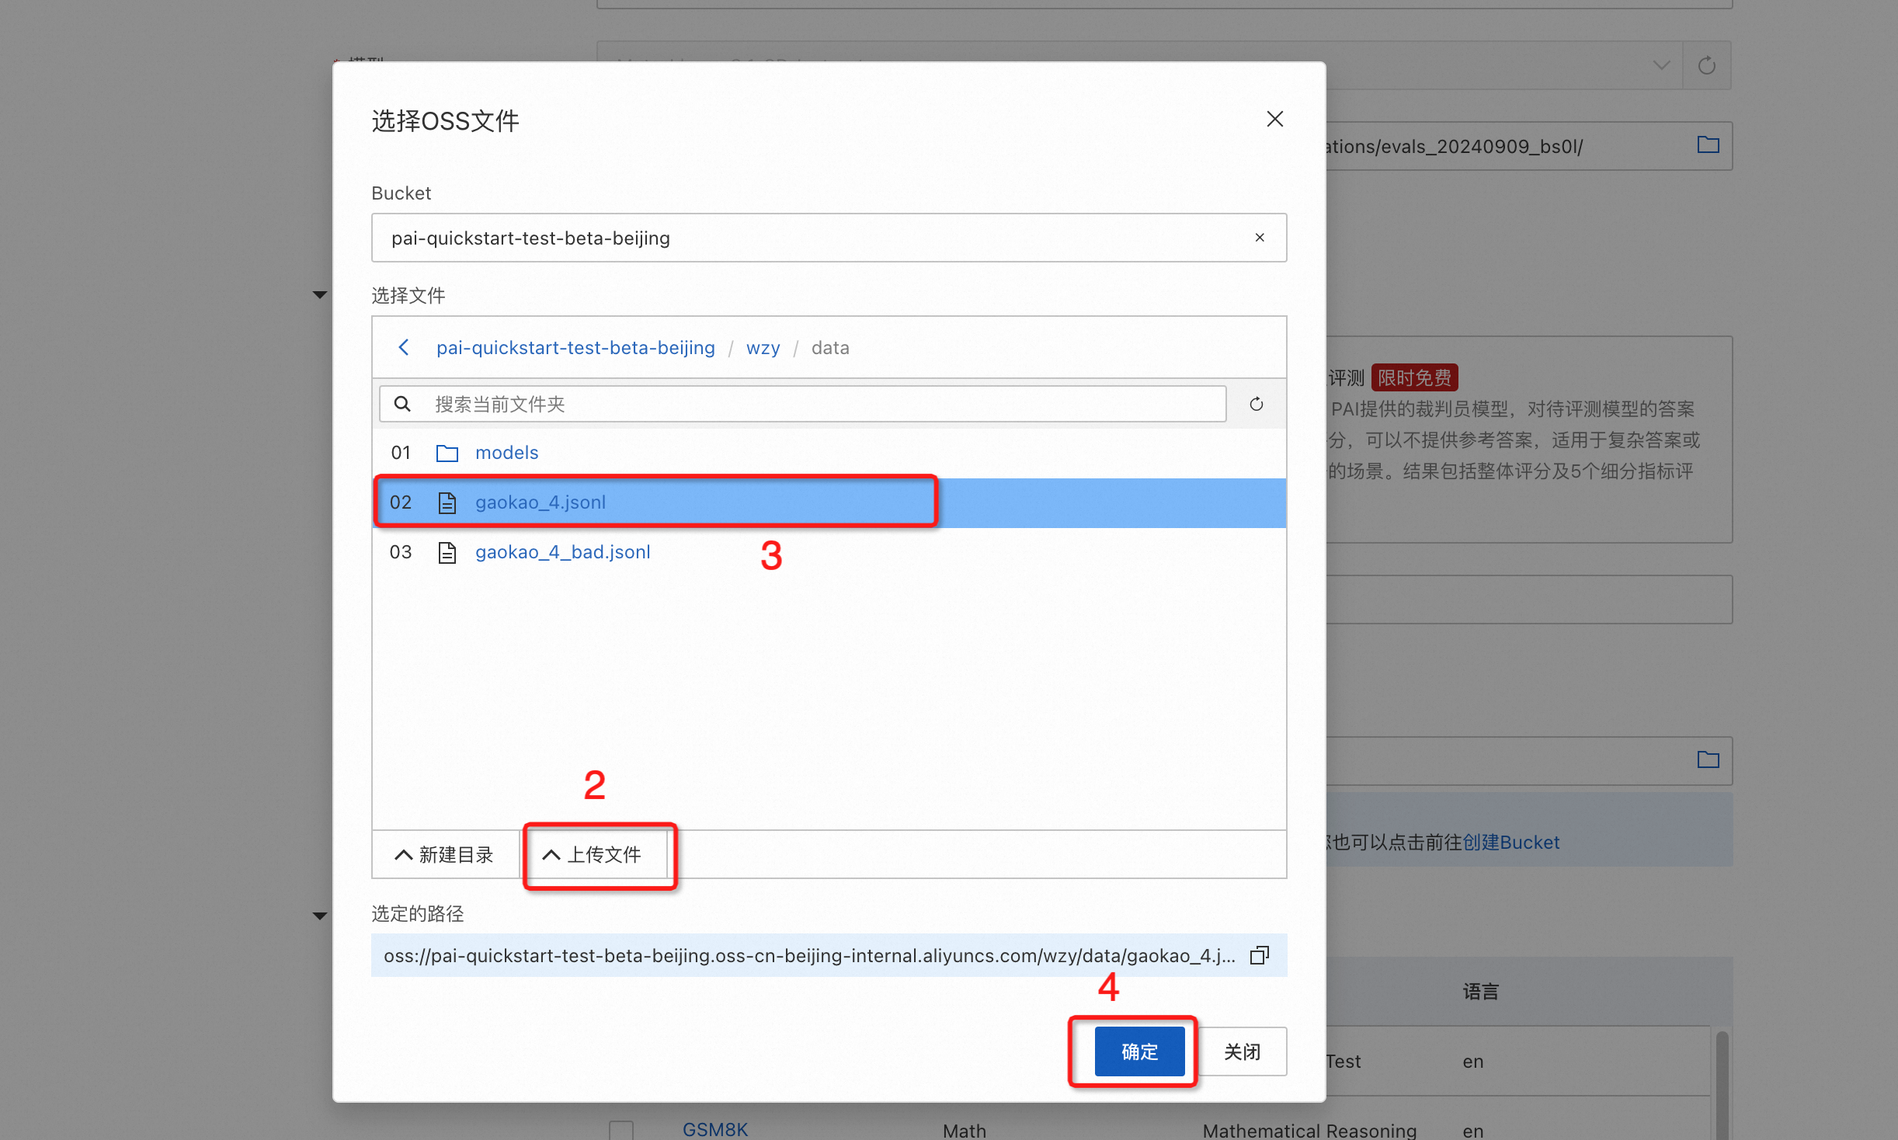The width and height of the screenshot is (1898, 1140).
Task: Click the 确定 confirm button
Action: [x=1138, y=1049]
